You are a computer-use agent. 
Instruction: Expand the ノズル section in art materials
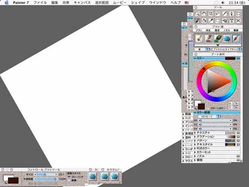[195, 156]
